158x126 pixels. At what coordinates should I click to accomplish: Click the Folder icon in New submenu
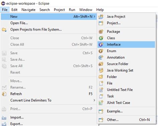[x=101, y=77]
